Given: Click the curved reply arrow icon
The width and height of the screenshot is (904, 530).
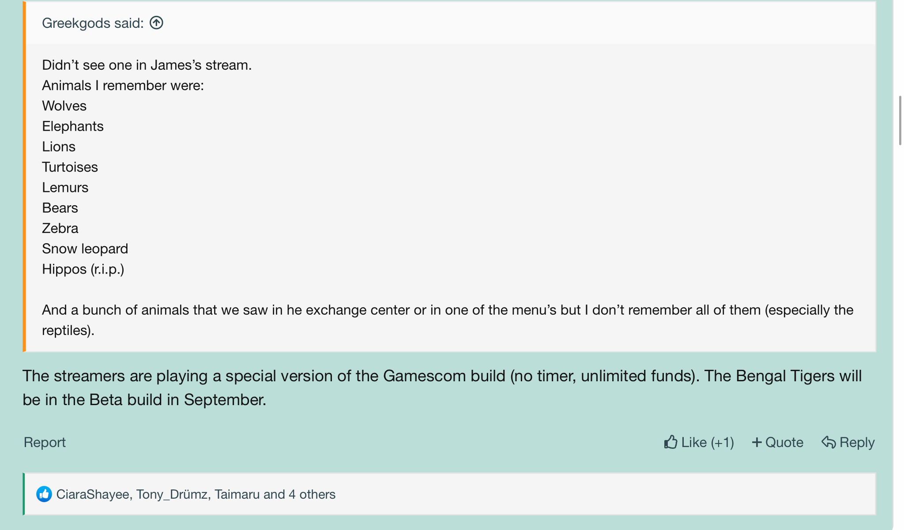Looking at the screenshot, I should (x=829, y=442).
